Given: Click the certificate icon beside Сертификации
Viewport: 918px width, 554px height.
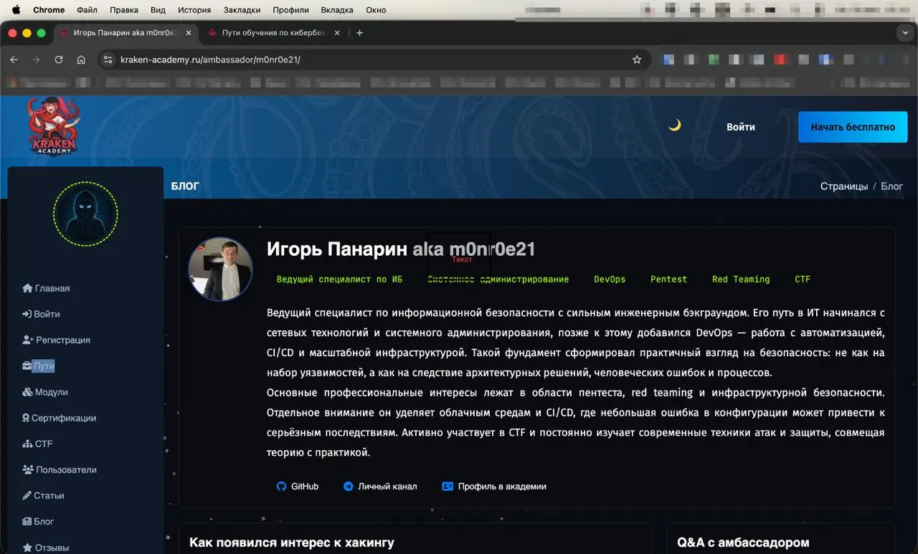Looking at the screenshot, I should tap(26, 418).
